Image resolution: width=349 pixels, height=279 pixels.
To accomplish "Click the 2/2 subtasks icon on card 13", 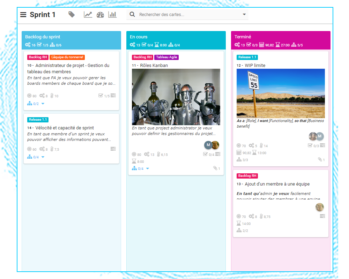I will coord(239,230).
